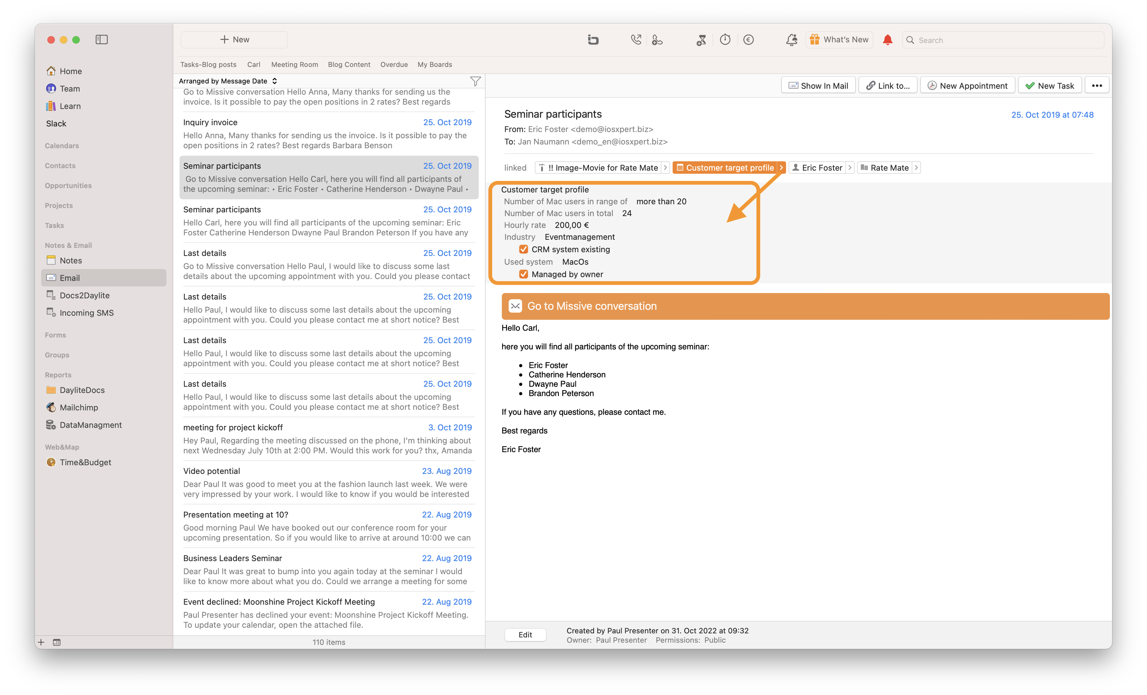Viewport: 1147px width, 695px height.
Task: Toggle the Managed by owner checkbox
Action: point(523,274)
